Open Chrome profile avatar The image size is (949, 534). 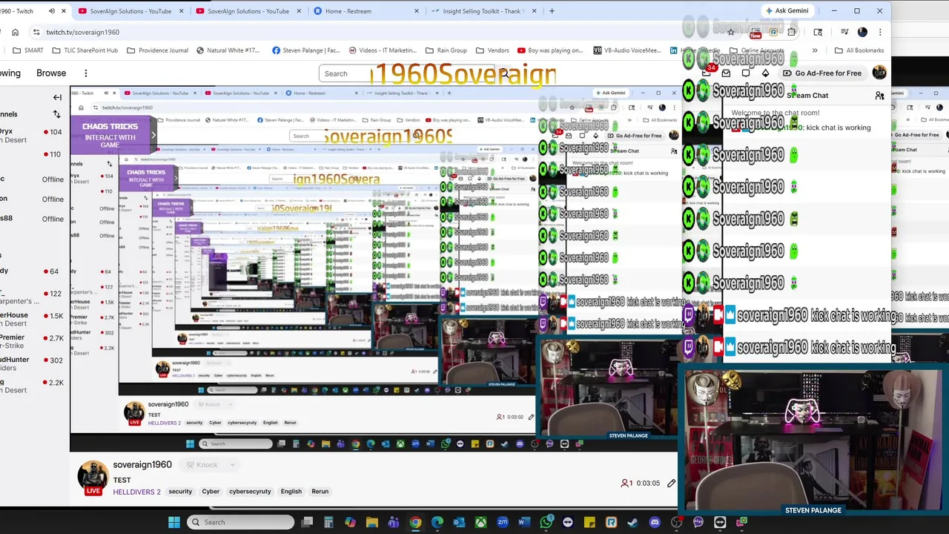pos(862,32)
